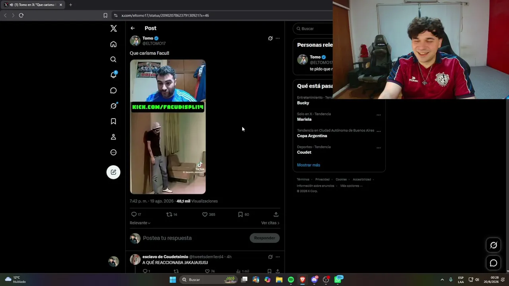Click the x.com address bar URL
Viewport: 509px width, 286px height.
[165, 15]
